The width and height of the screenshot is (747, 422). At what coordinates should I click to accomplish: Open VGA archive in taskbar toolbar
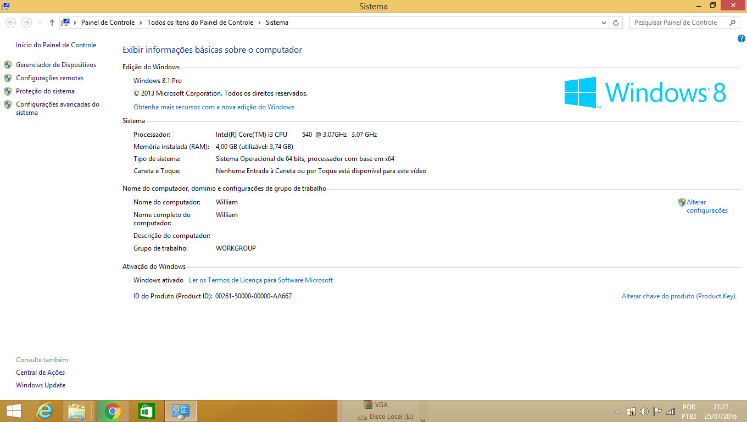[x=376, y=405]
